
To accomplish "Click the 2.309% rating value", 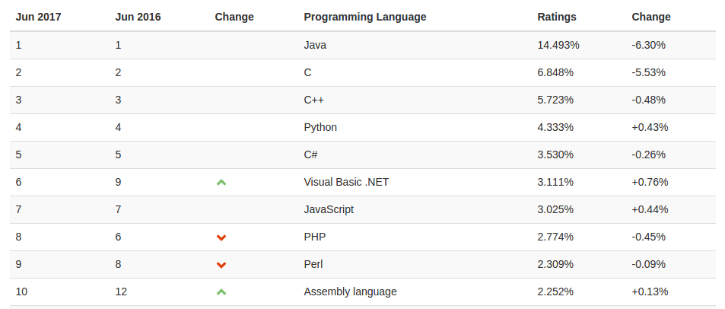I will [555, 264].
